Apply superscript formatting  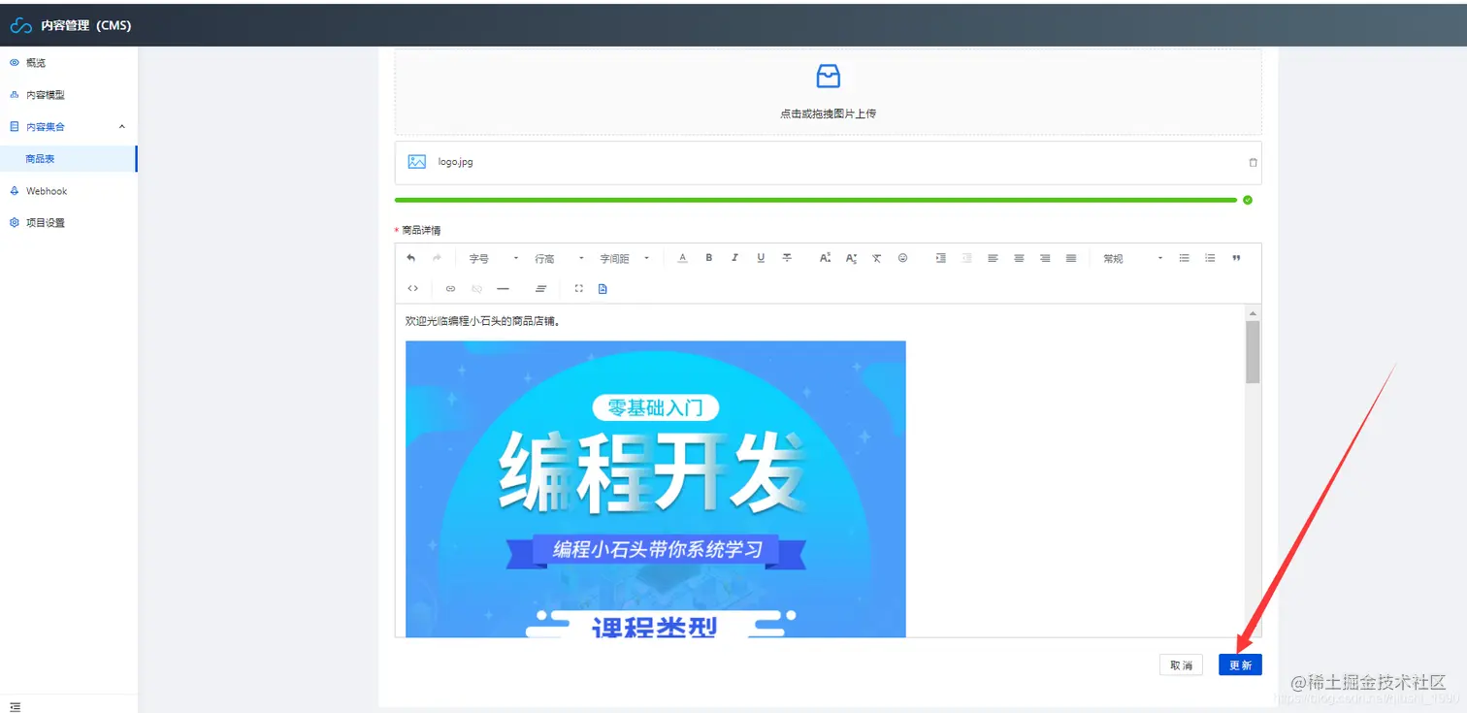pos(825,258)
